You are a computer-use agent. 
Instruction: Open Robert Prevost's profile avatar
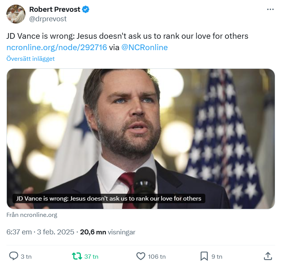16,14
